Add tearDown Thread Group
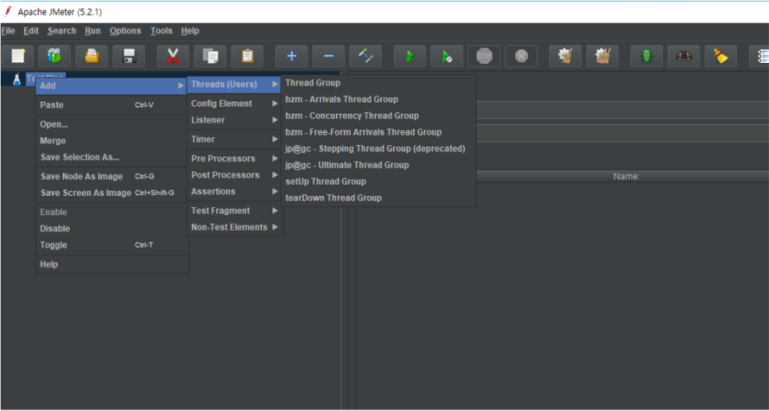 [378, 198]
